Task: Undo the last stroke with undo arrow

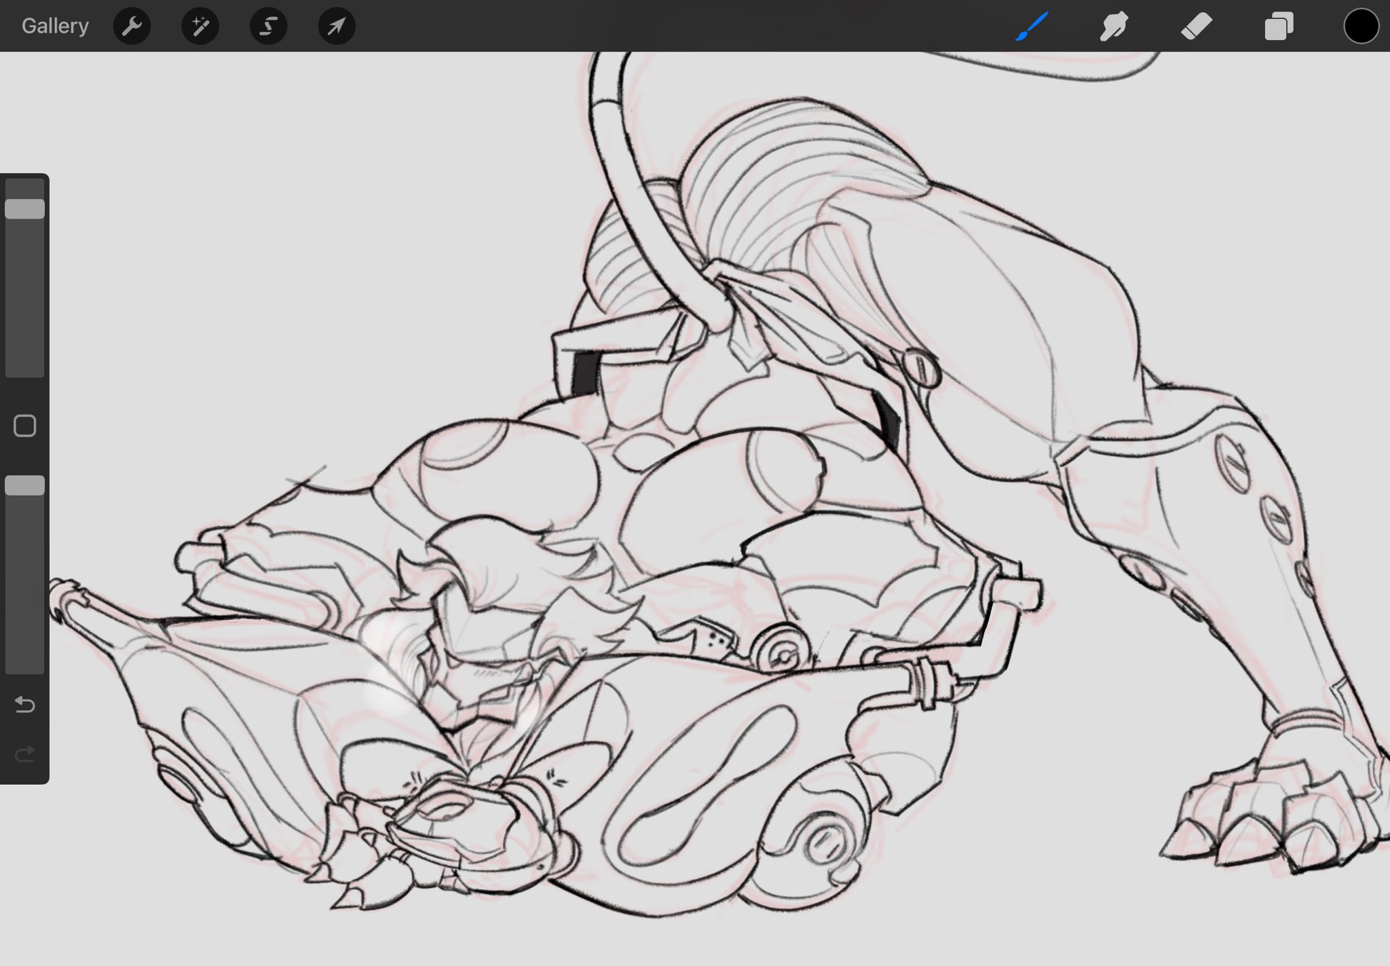Action: pos(25,705)
